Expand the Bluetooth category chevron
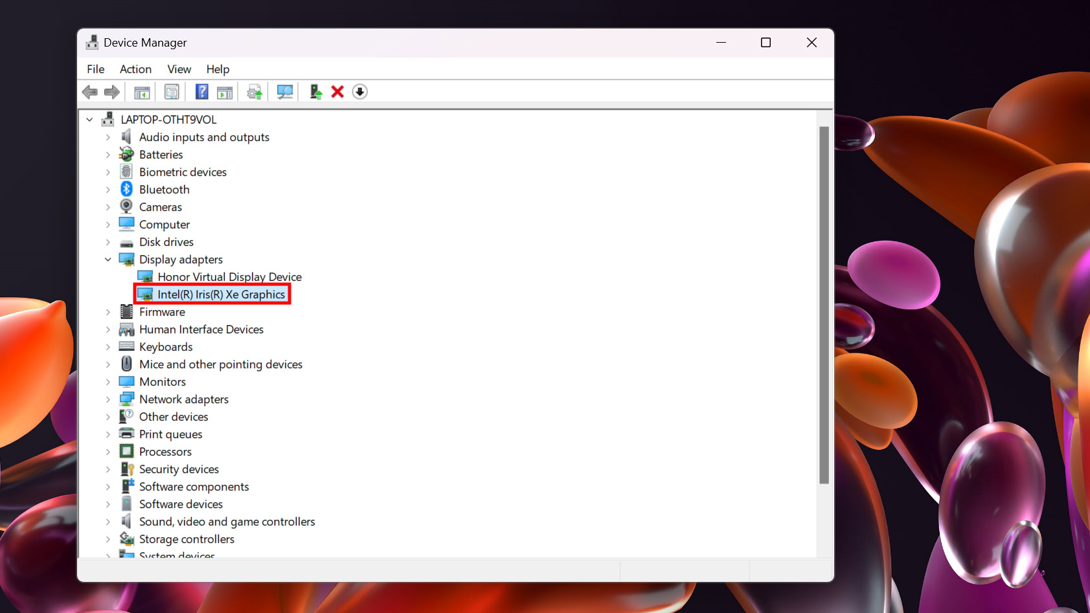This screenshot has width=1090, height=613. 108,190
